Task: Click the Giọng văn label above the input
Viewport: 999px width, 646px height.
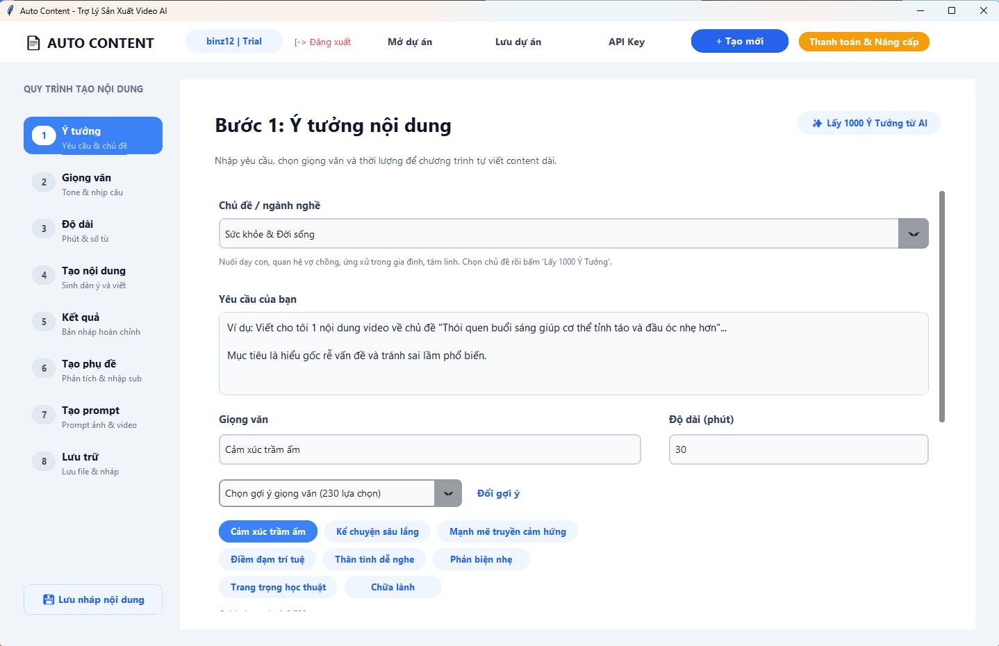Action: 243,420
